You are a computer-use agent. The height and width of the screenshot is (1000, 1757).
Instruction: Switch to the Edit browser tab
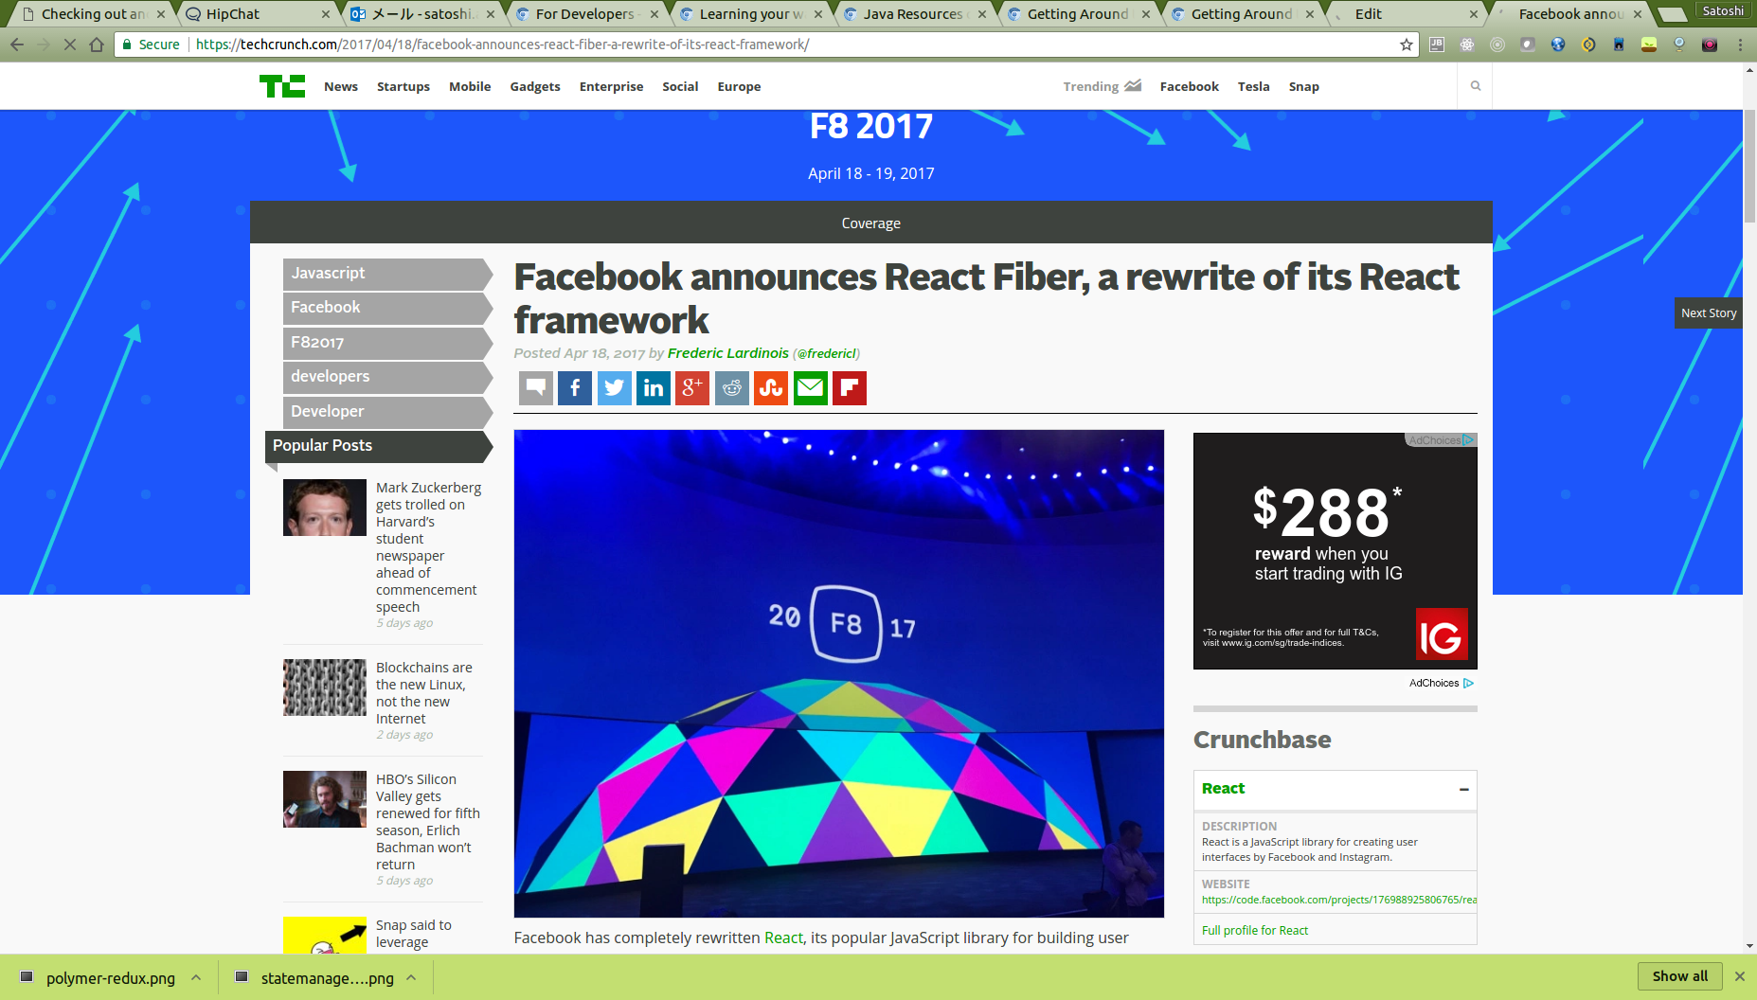pyautogui.click(x=1406, y=13)
